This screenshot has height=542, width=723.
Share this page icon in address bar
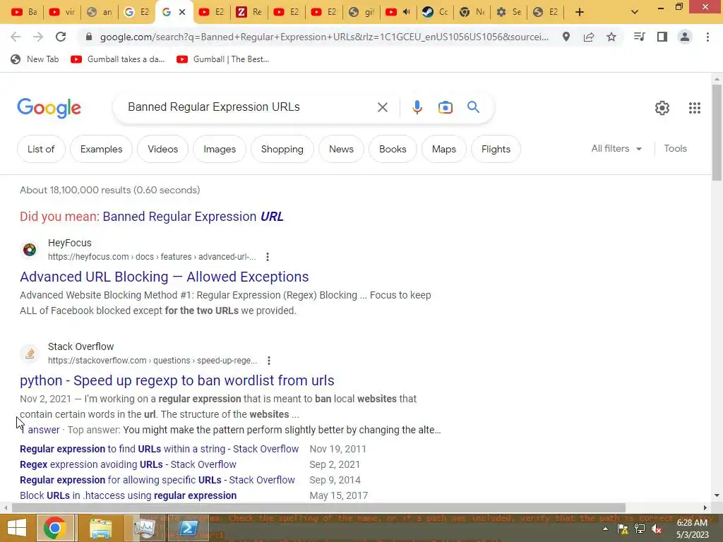pyautogui.click(x=589, y=37)
